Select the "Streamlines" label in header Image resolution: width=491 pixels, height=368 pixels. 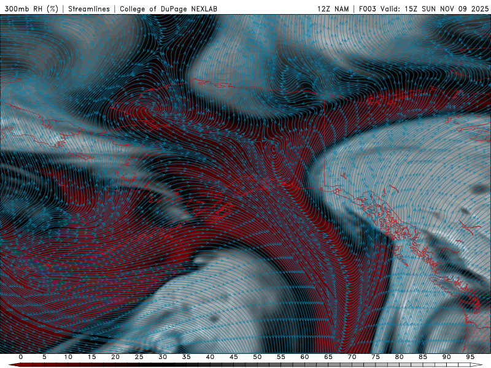[89, 9]
